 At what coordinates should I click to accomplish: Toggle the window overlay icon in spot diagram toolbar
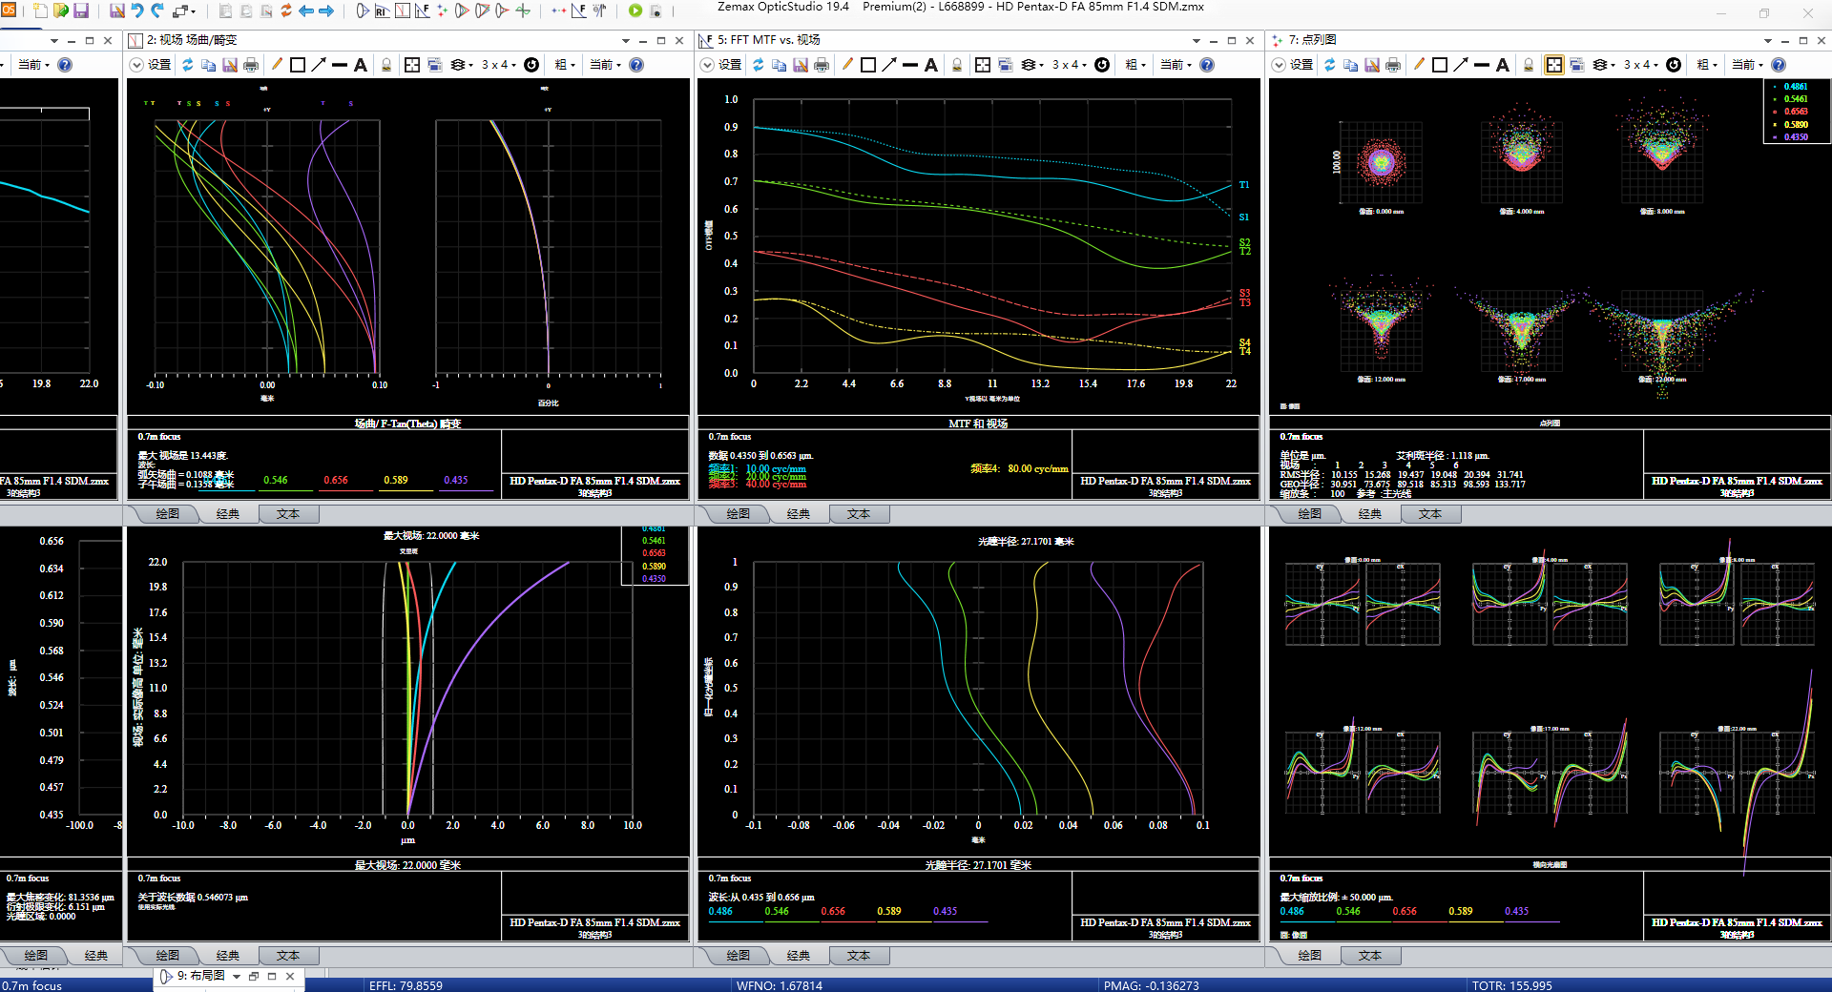[x=1577, y=65]
